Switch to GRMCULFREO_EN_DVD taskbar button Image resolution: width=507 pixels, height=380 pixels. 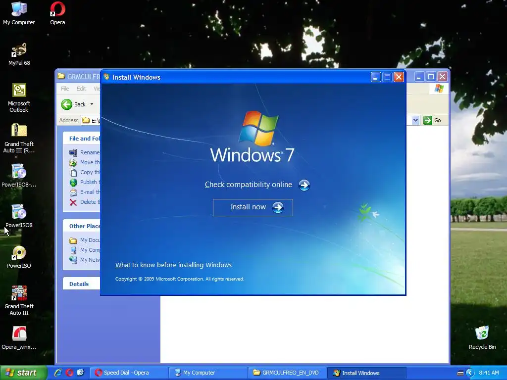(288, 373)
